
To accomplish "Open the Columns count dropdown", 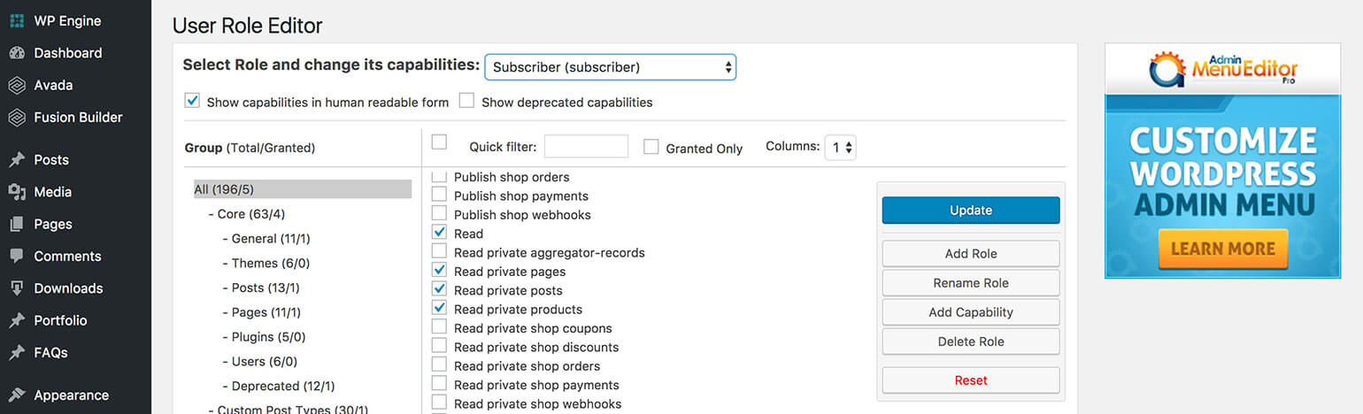I will [840, 148].
